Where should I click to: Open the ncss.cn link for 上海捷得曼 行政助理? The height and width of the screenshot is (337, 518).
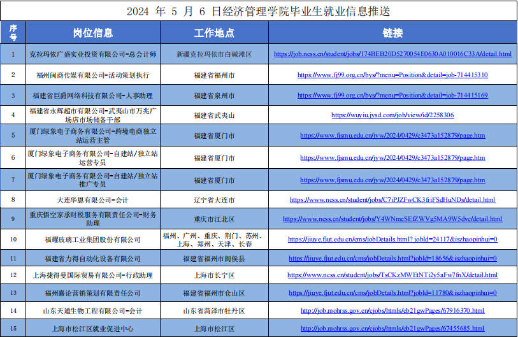[x=392, y=275]
